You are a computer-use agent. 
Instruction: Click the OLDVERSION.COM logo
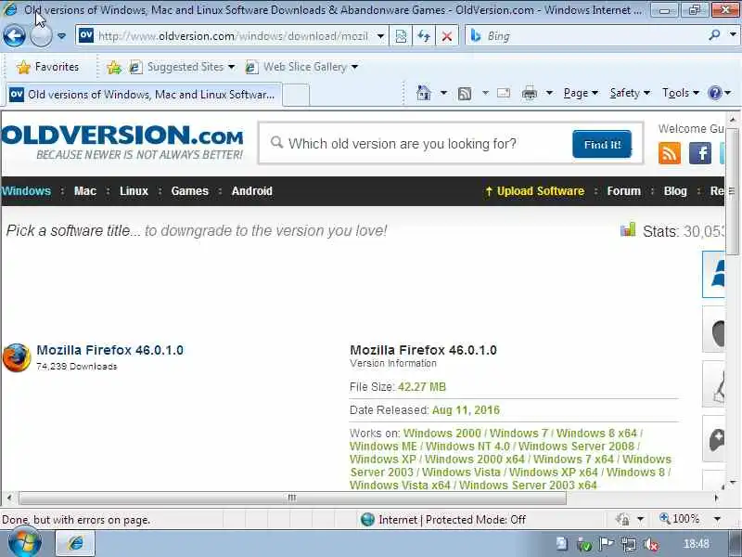coord(122,141)
